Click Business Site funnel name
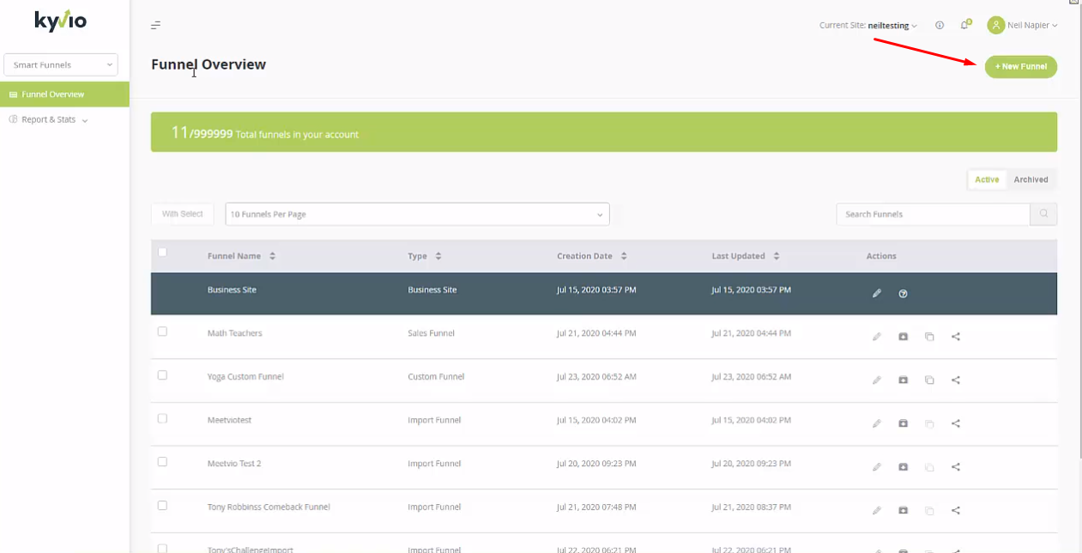 (232, 290)
